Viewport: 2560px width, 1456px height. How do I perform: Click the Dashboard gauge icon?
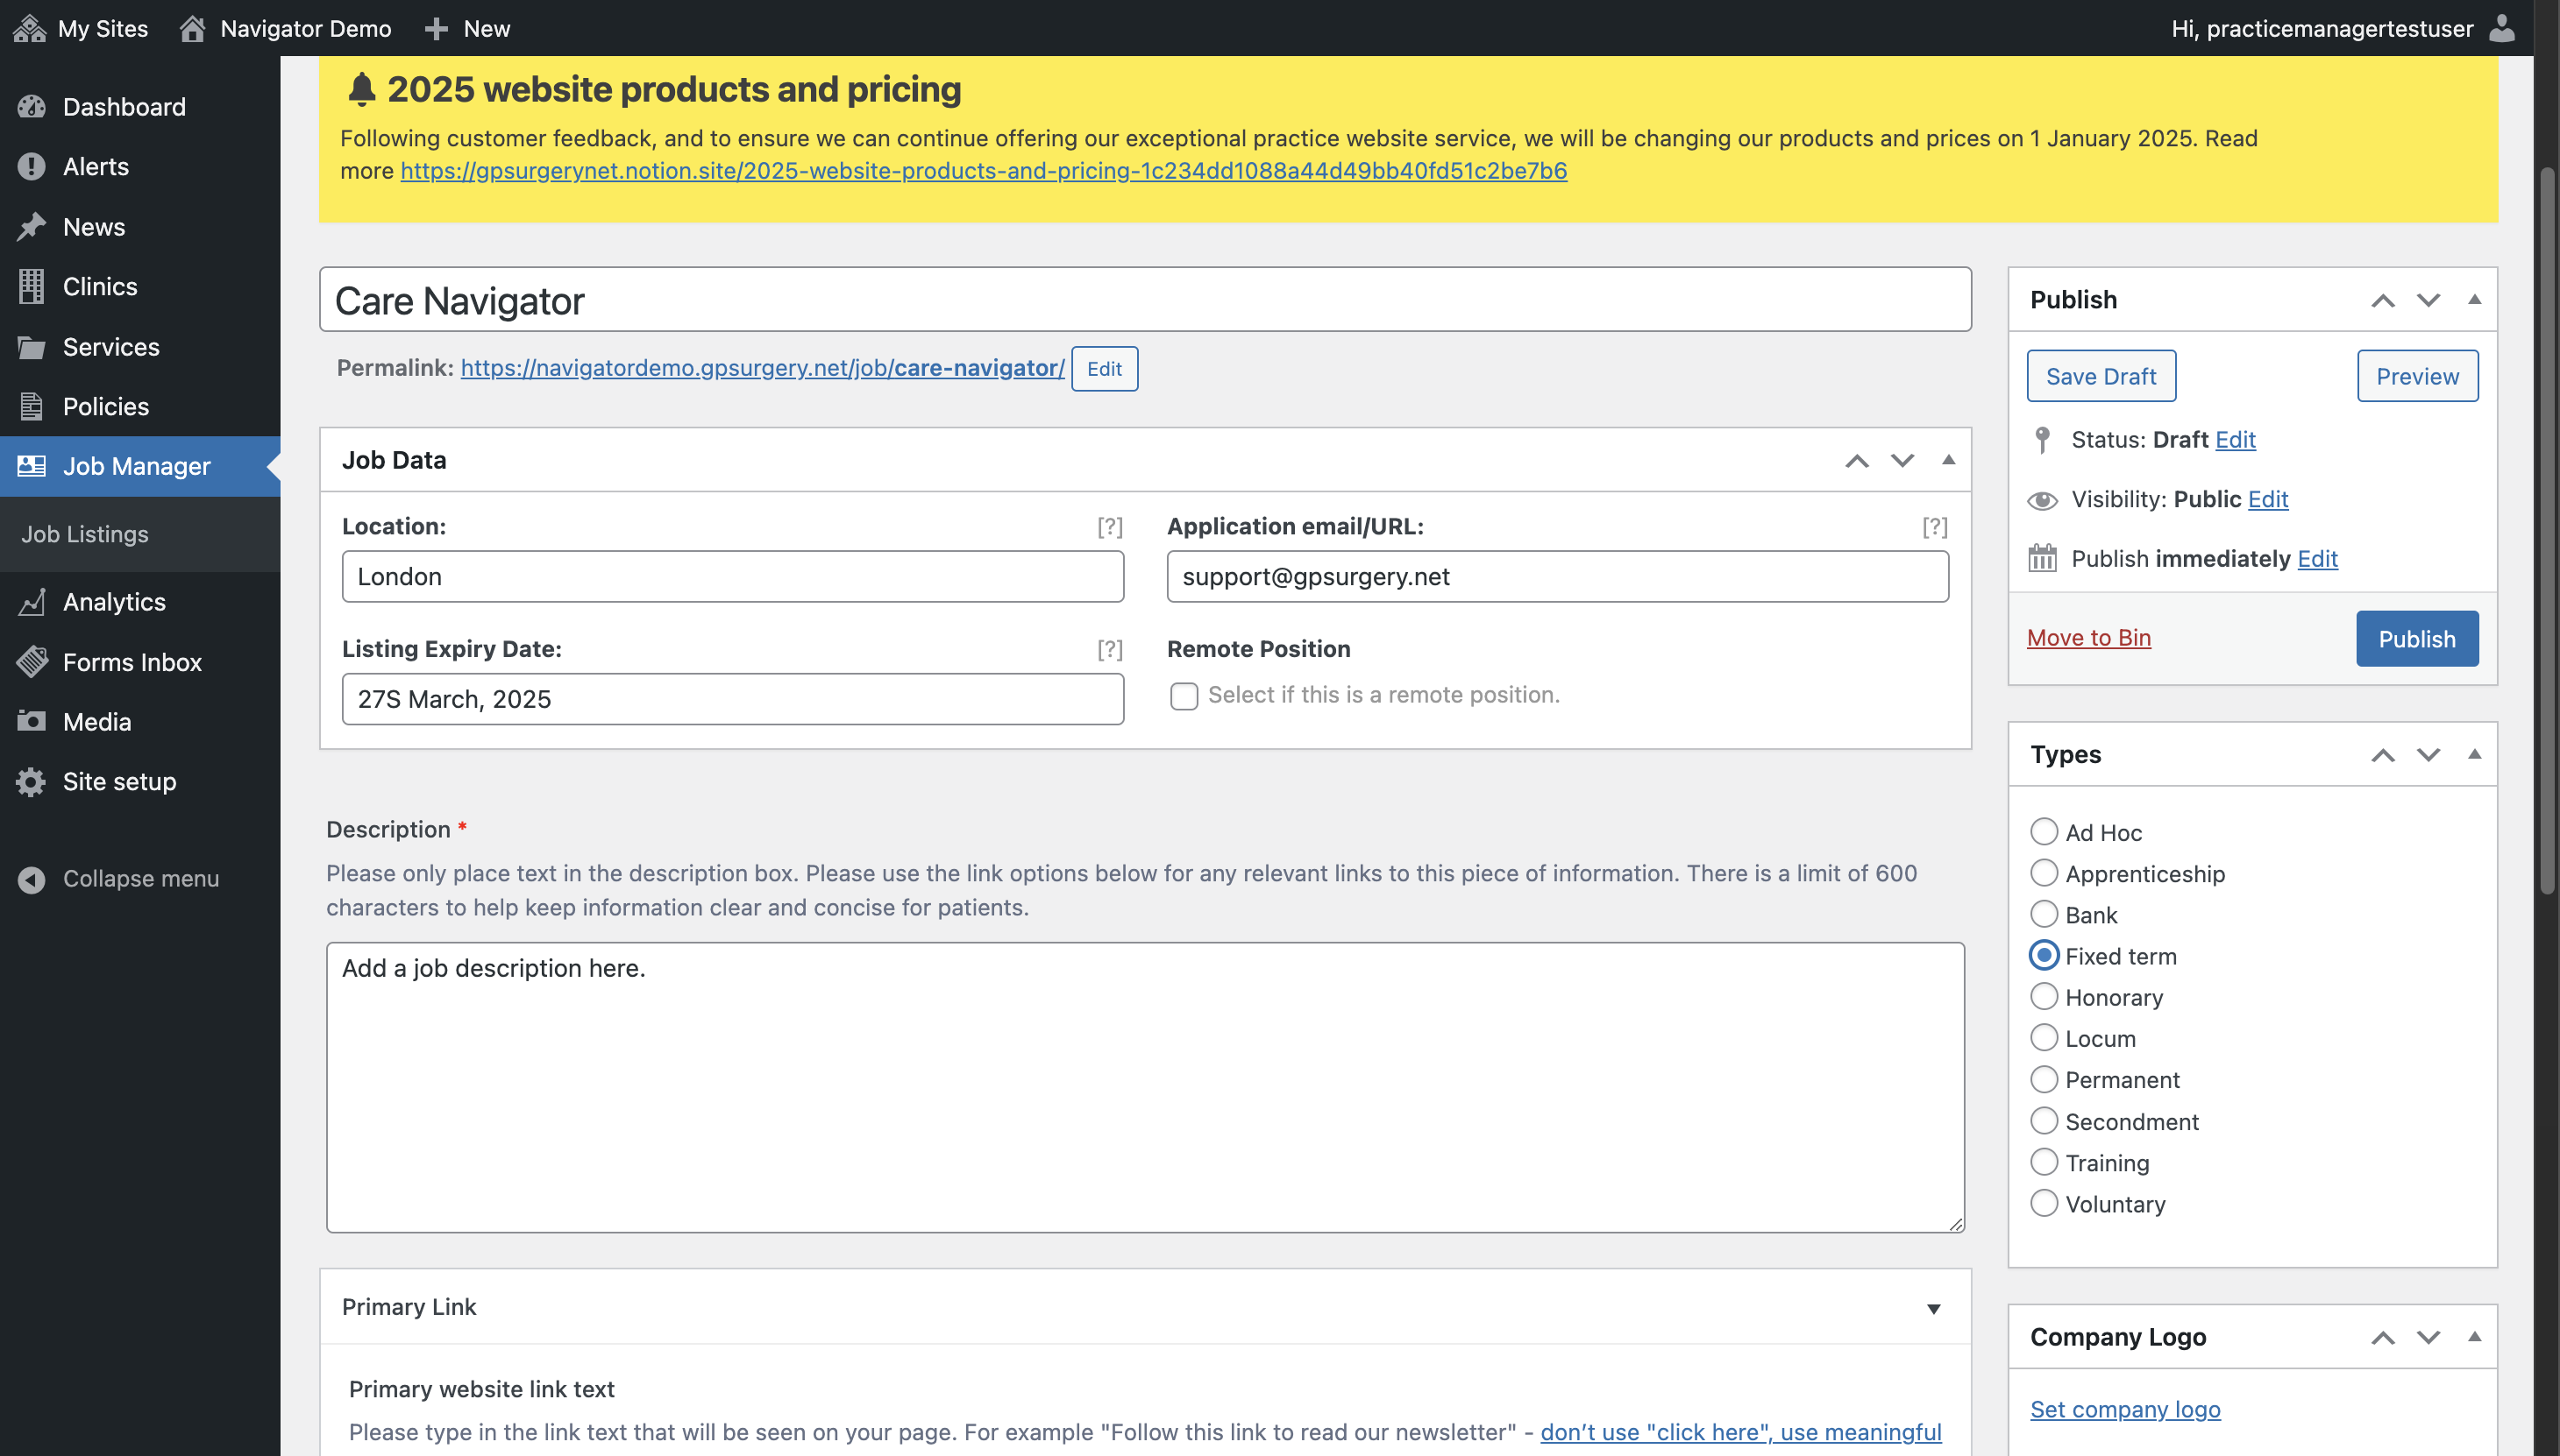pyautogui.click(x=31, y=106)
